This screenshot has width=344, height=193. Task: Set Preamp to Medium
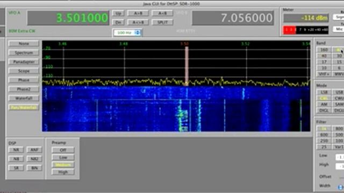(63, 165)
